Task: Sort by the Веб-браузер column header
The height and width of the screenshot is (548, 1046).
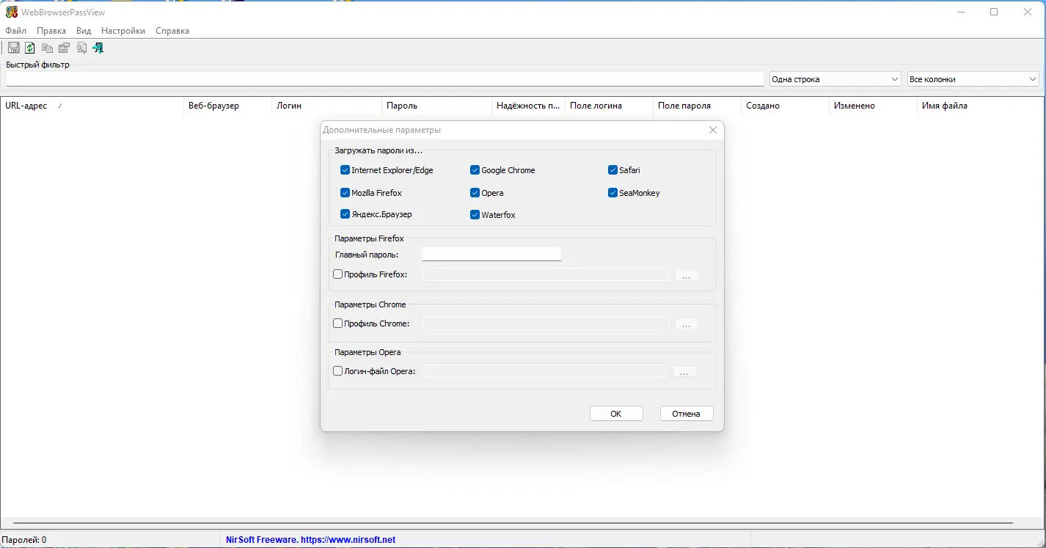Action: [x=227, y=106]
